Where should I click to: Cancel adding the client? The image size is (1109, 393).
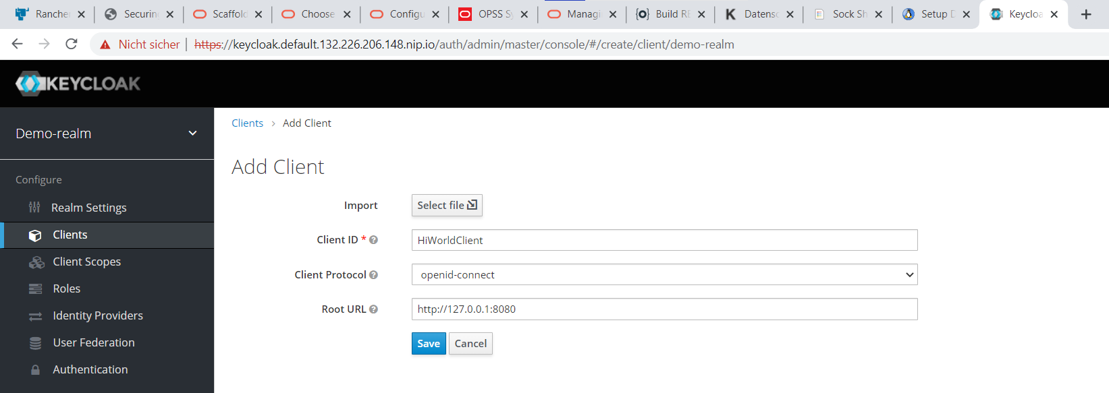[x=470, y=343]
